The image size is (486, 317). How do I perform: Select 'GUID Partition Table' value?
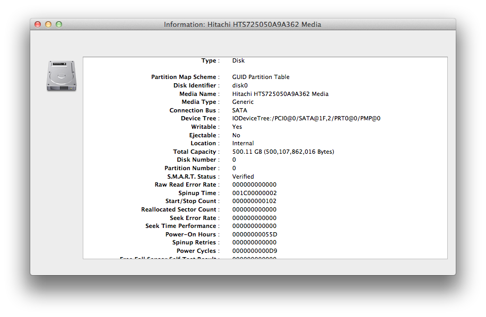[x=261, y=77]
